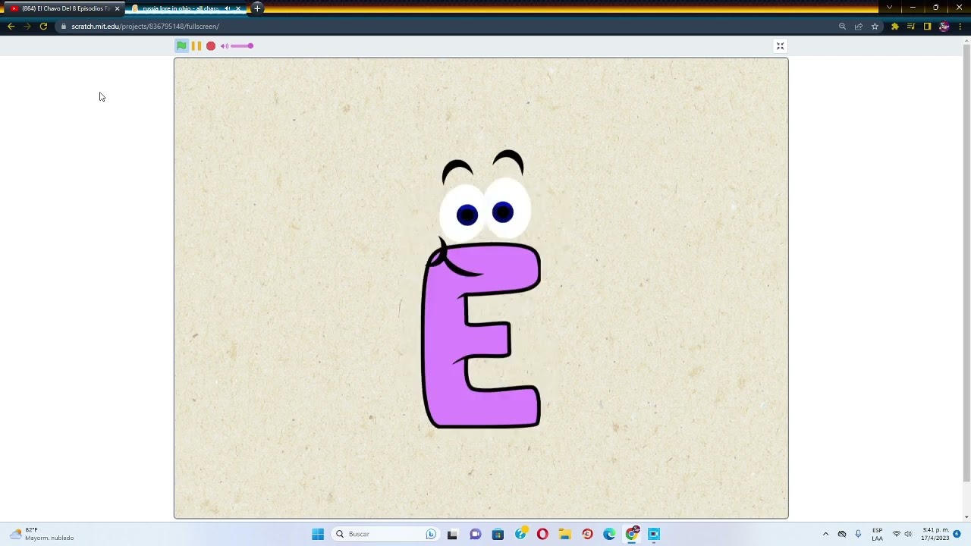Open the media controls playlist icon
The image size is (971, 546).
pyautogui.click(x=911, y=27)
